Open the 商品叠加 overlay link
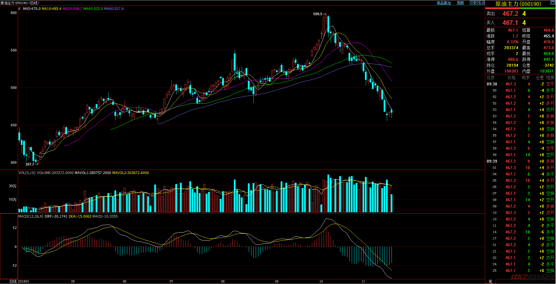 pyautogui.click(x=444, y=3)
